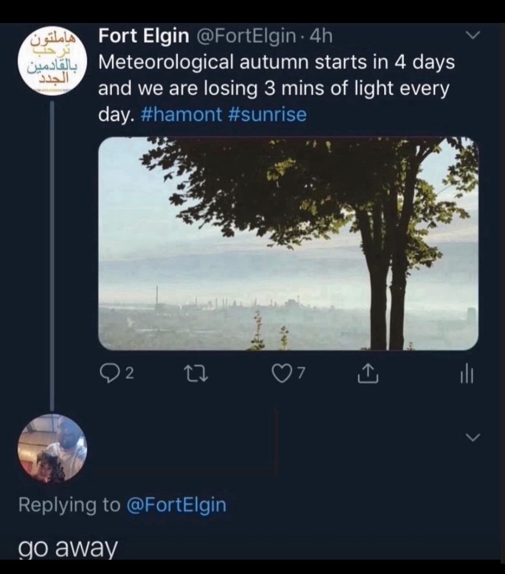Screen dimensions: 505x574
Task: Expand the Fort Elgin tweet options chevron
Action: (x=472, y=36)
